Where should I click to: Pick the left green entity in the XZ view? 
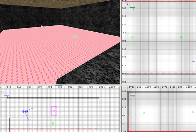(144, 113)
